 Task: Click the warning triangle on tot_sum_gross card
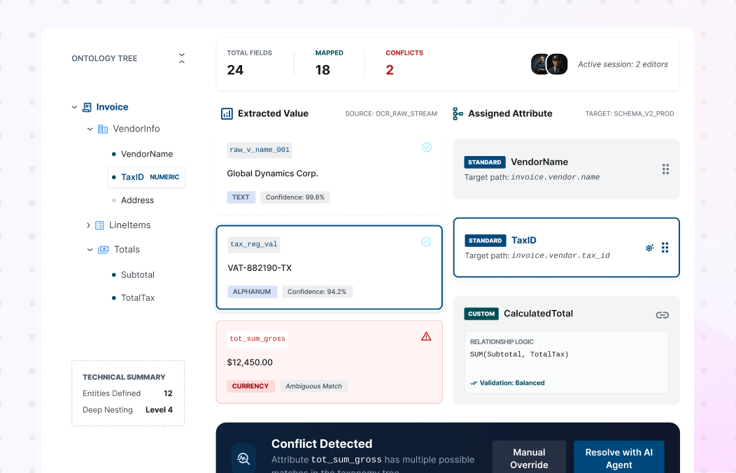426,337
